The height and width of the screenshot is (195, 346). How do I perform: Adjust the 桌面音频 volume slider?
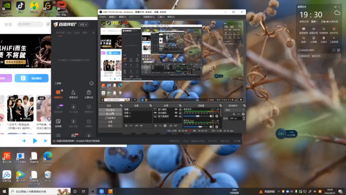[x=195, y=116]
